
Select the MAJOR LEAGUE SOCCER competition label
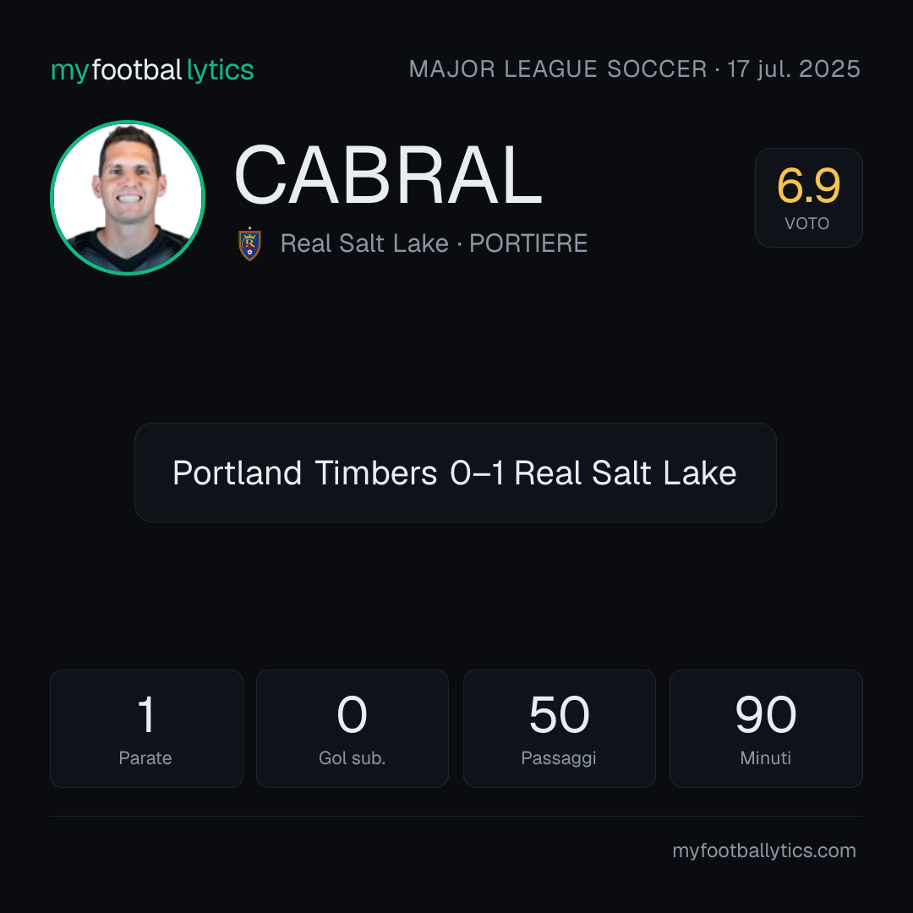pyautogui.click(x=558, y=69)
